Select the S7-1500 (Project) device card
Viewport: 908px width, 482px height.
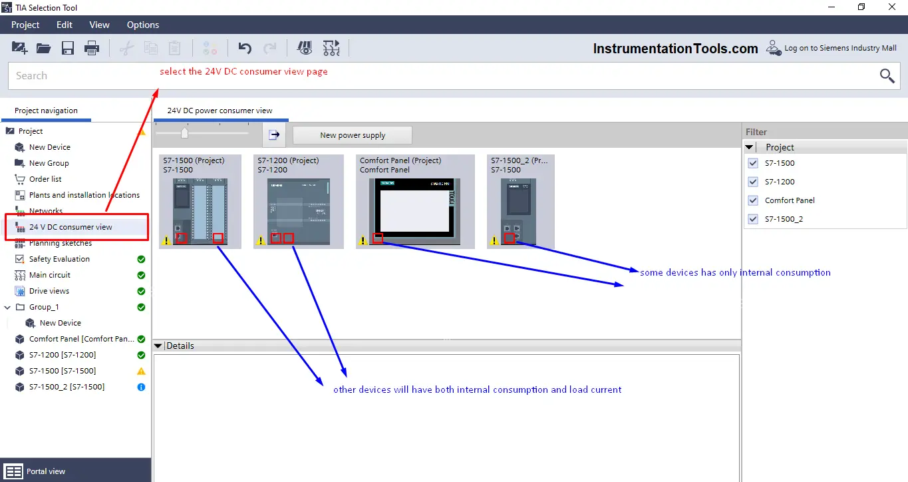tap(200, 202)
